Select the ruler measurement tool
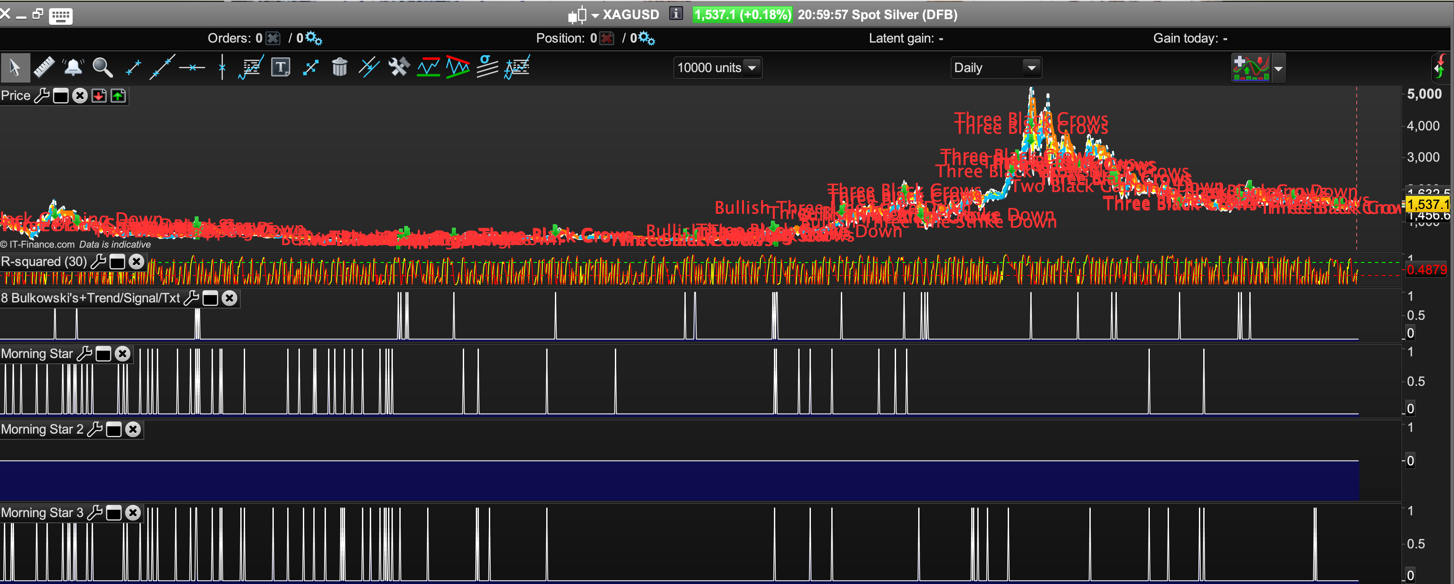This screenshot has height=584, width=1454. [x=44, y=68]
